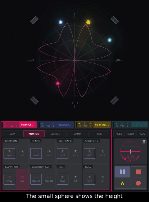Click the camera snapshot icon
Screen dimensions: 149x202
(x=144, y=142)
